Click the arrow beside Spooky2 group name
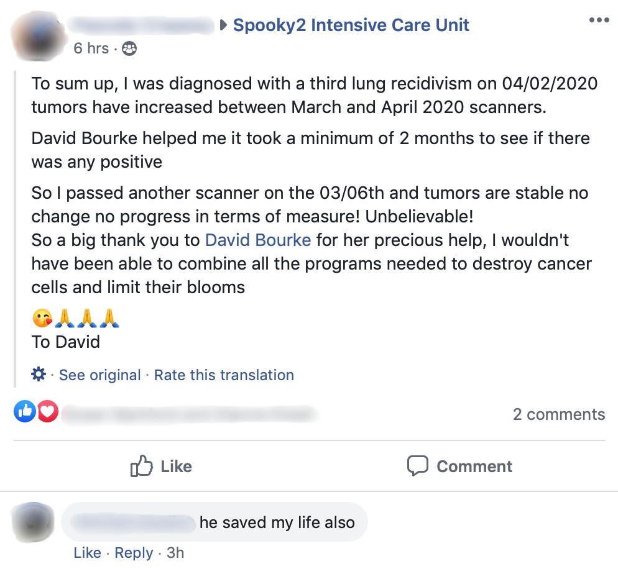 point(224,25)
